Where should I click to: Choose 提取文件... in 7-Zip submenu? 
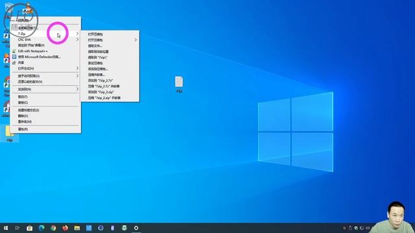110,46
